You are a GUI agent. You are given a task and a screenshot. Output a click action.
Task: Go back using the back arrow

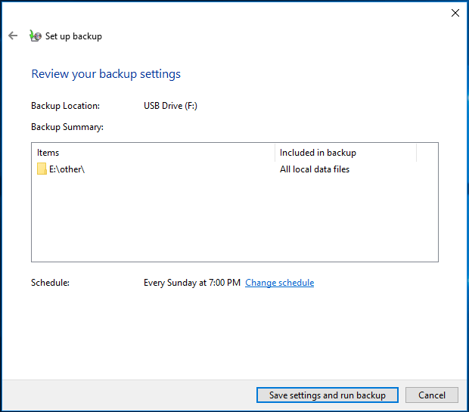13,36
